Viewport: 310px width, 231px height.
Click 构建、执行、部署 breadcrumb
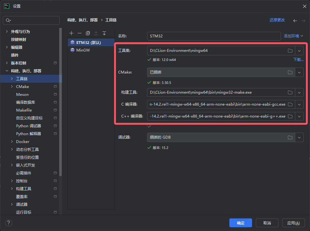pos(83,20)
